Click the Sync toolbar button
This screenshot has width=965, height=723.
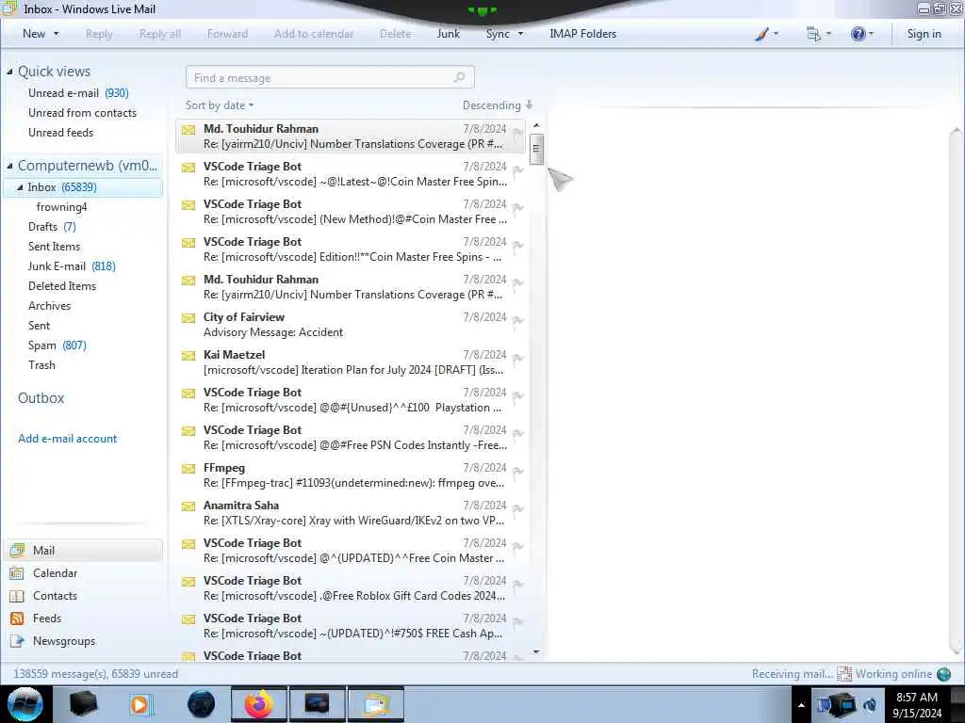(498, 34)
